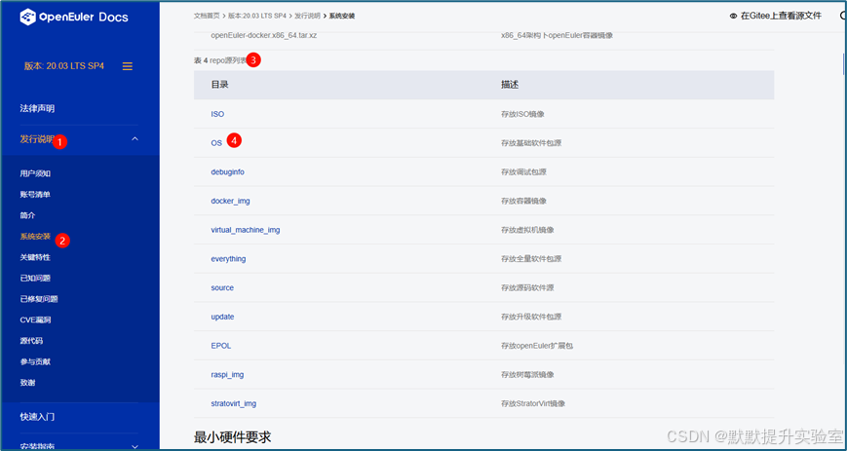Click docker_img directory cell

click(230, 201)
